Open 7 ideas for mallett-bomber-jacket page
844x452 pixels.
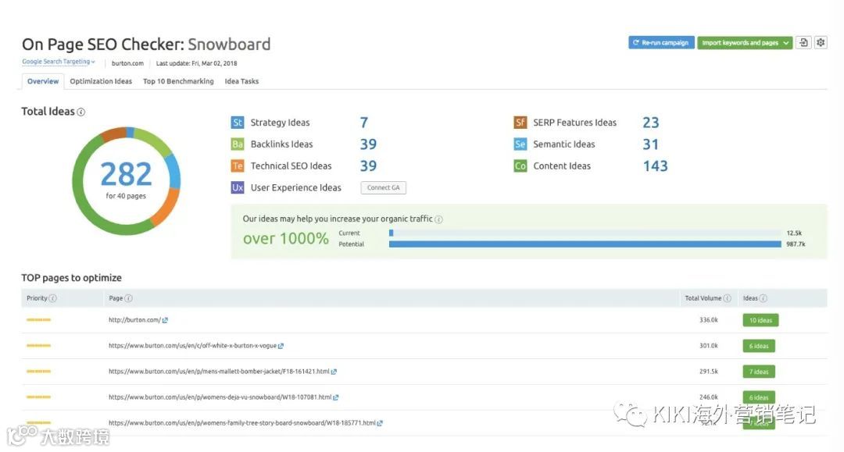click(x=759, y=372)
